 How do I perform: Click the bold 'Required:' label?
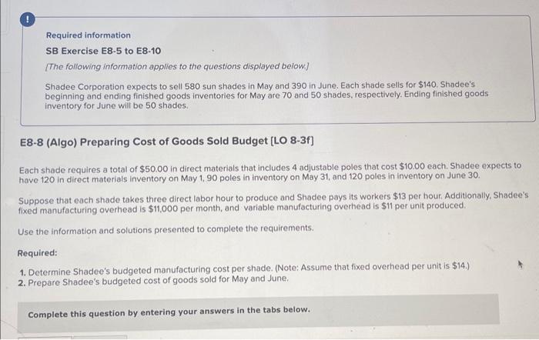(38, 253)
